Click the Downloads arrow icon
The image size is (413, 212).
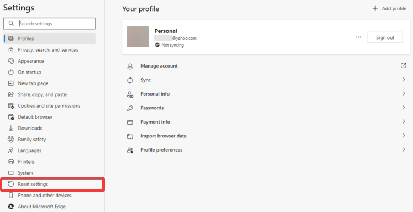point(11,128)
